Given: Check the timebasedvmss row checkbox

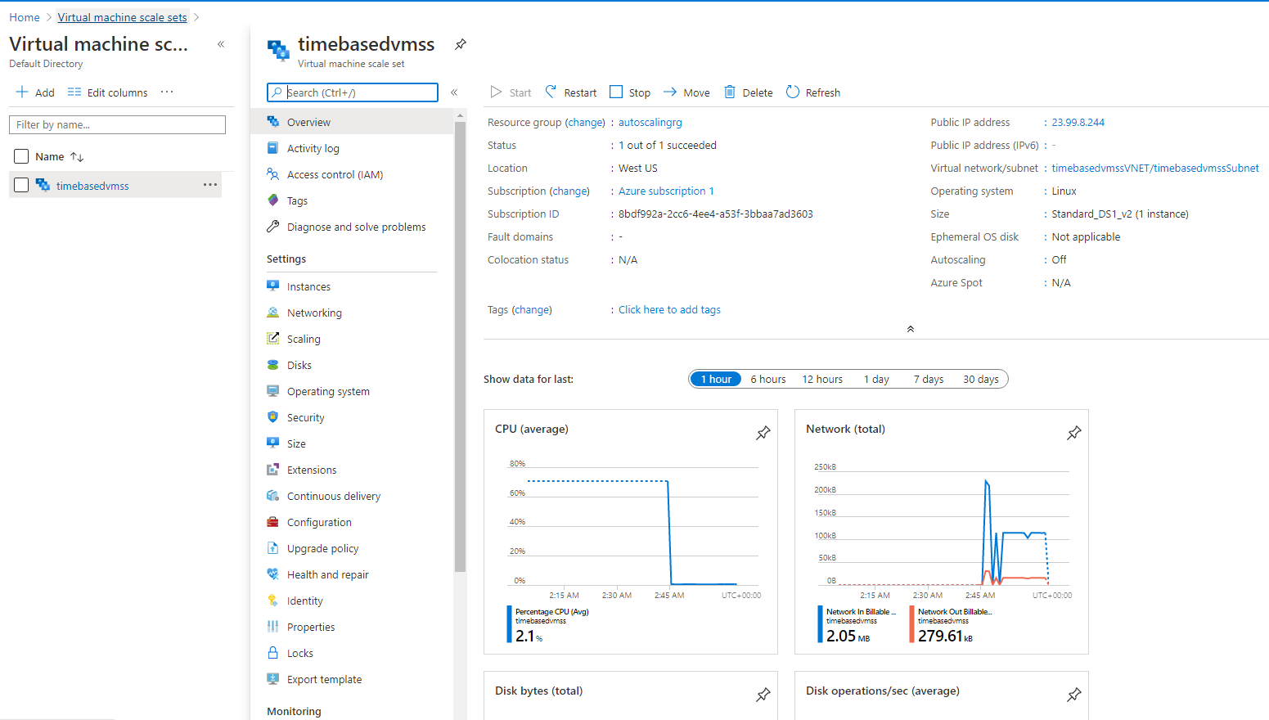Looking at the screenshot, I should (x=21, y=185).
